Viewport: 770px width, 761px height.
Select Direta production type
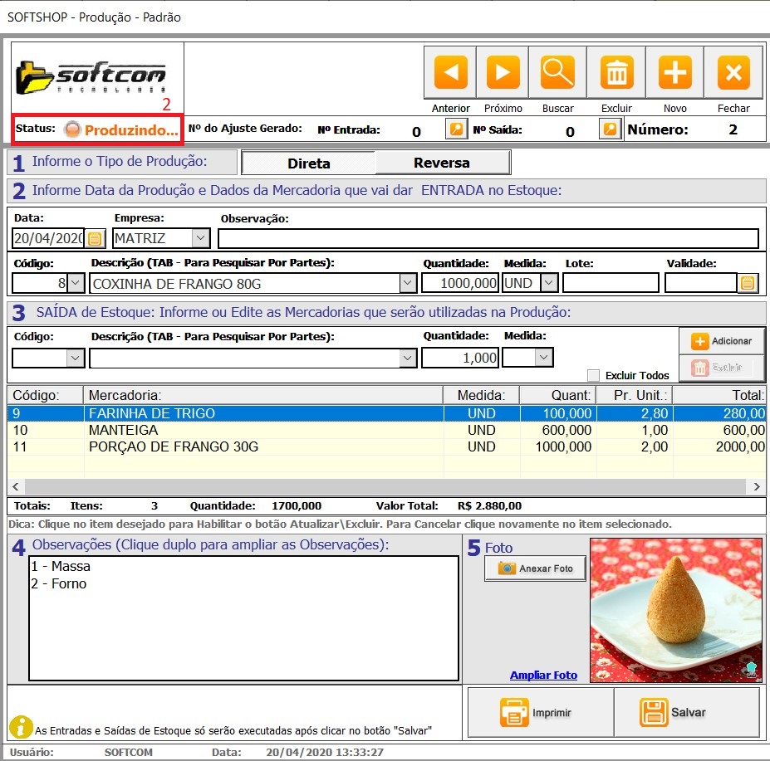(x=308, y=163)
